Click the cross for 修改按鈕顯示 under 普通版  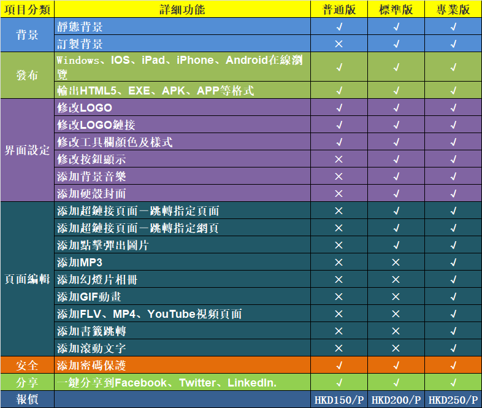click(x=339, y=160)
